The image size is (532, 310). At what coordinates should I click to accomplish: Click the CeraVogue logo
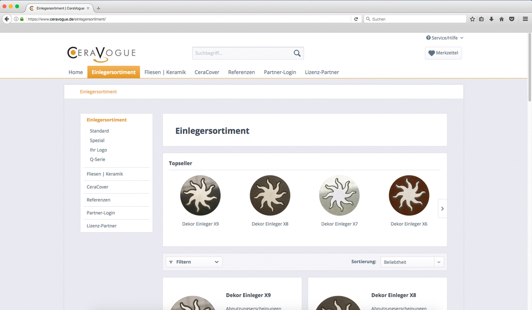101,53
